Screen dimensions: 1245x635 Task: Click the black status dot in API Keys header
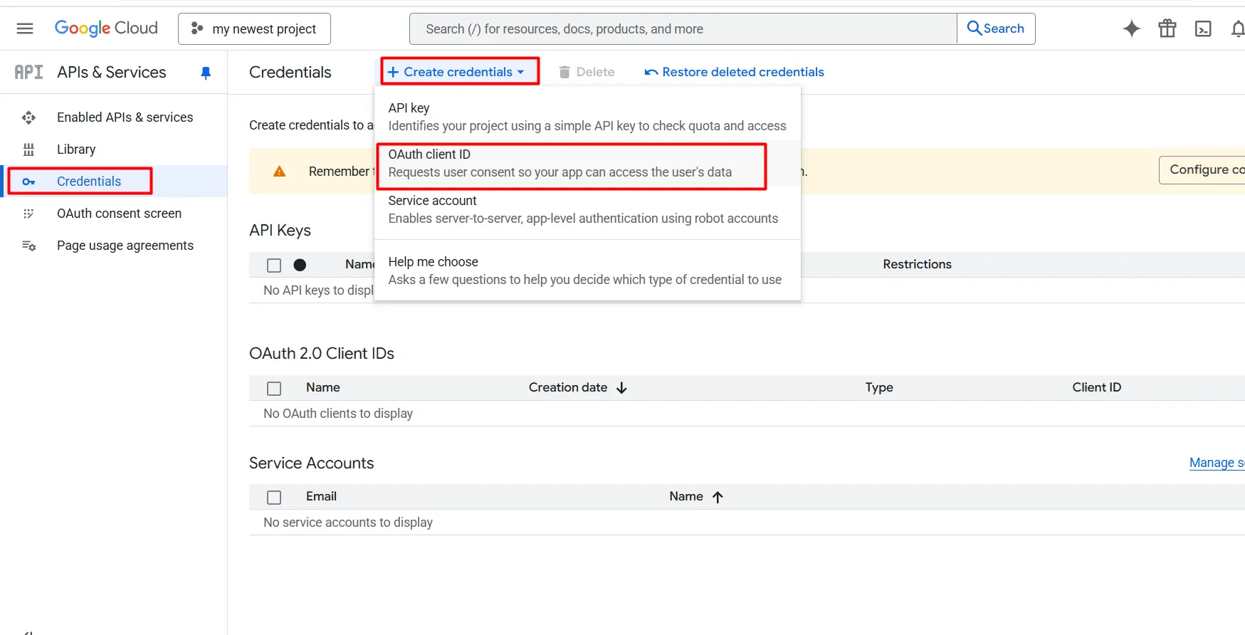[x=300, y=265]
